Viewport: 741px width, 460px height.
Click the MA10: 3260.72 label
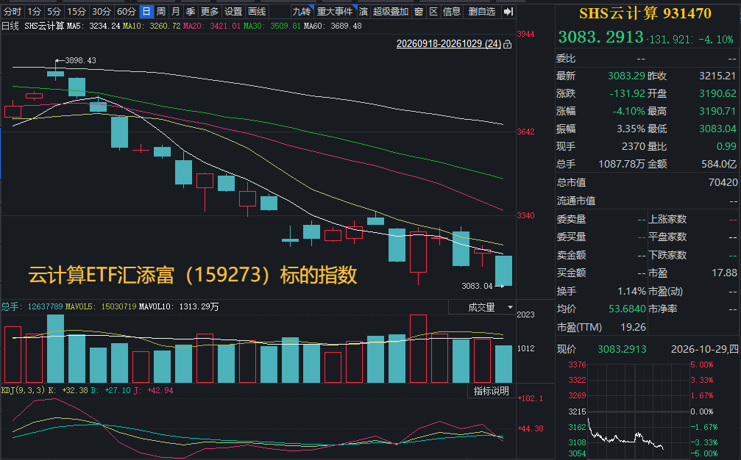click(152, 26)
